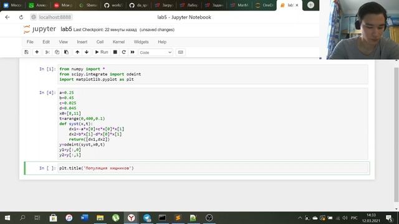Open command palette keyboard icon

[x=180, y=52]
